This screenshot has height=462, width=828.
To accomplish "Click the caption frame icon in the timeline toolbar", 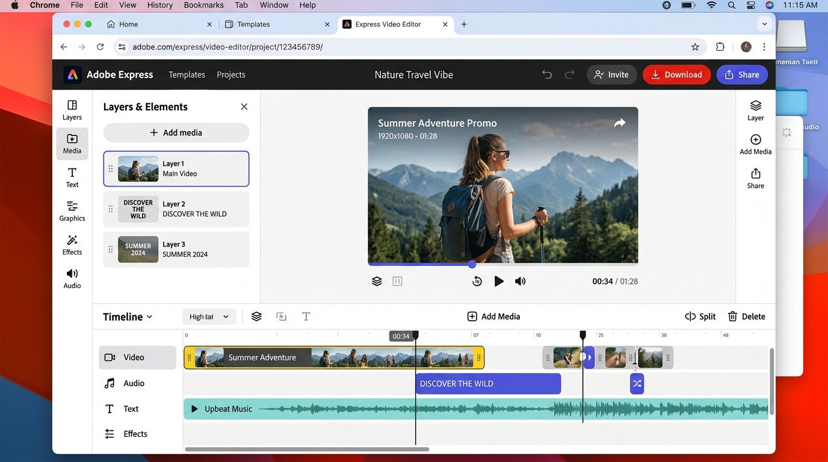I will click(x=281, y=316).
